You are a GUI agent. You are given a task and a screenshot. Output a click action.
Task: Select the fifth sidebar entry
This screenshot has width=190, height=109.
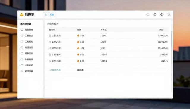[x=27, y=53]
